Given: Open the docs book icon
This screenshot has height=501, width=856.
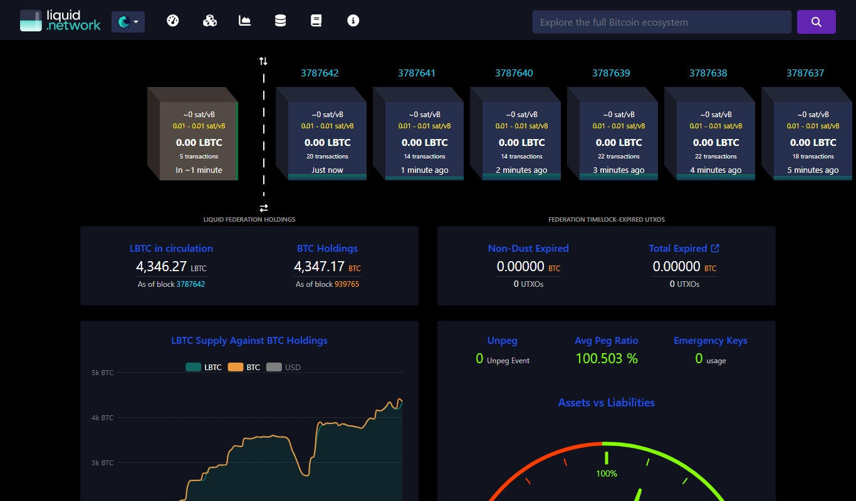Looking at the screenshot, I should point(316,21).
